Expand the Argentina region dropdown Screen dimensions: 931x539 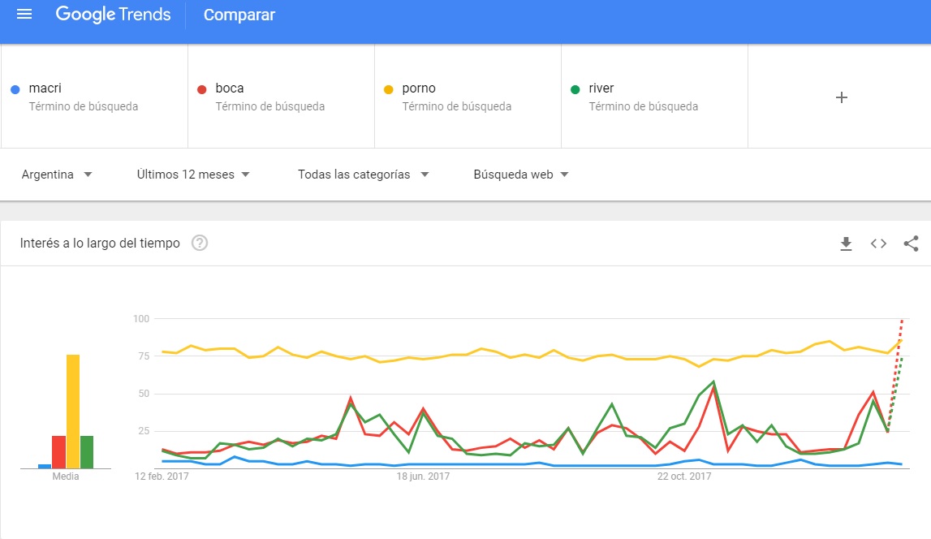(x=56, y=175)
